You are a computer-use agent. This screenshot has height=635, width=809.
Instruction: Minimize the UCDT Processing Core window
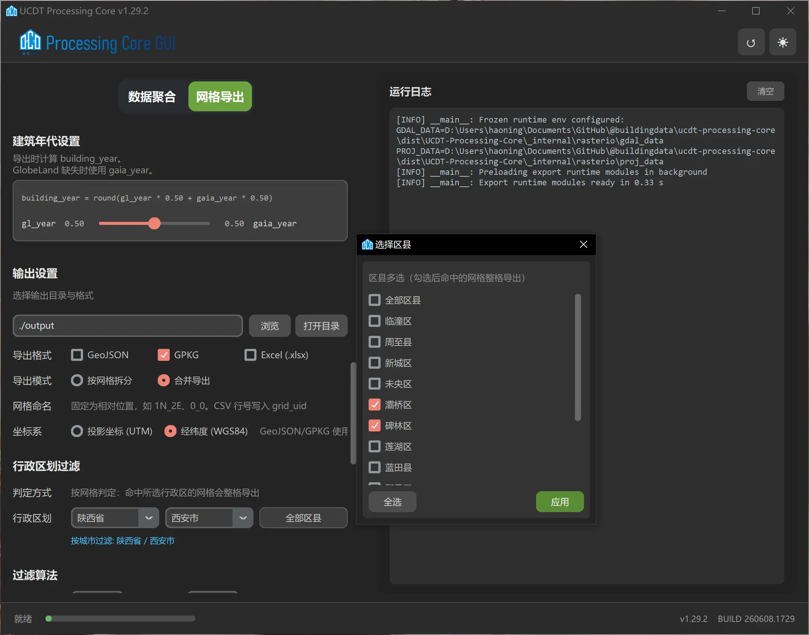tap(722, 11)
